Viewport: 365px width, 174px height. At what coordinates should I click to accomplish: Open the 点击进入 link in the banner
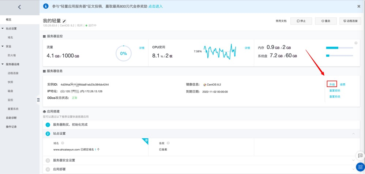pyautogui.click(x=155, y=7)
